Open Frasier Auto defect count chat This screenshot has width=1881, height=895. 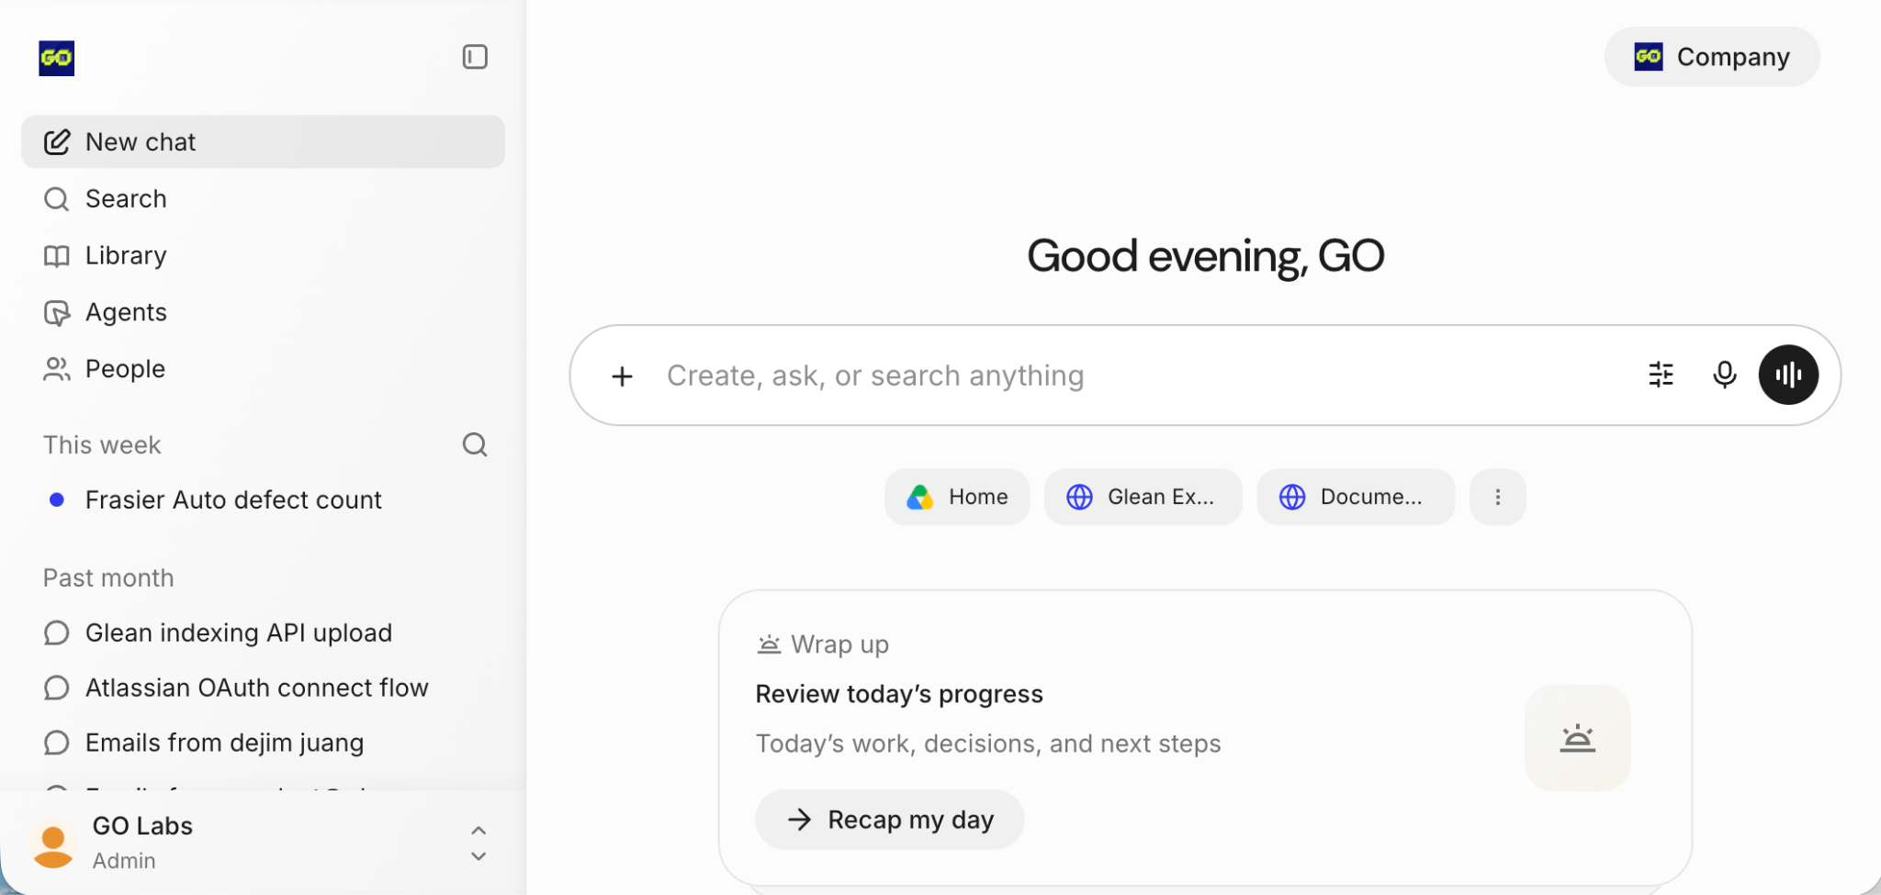[263, 499]
